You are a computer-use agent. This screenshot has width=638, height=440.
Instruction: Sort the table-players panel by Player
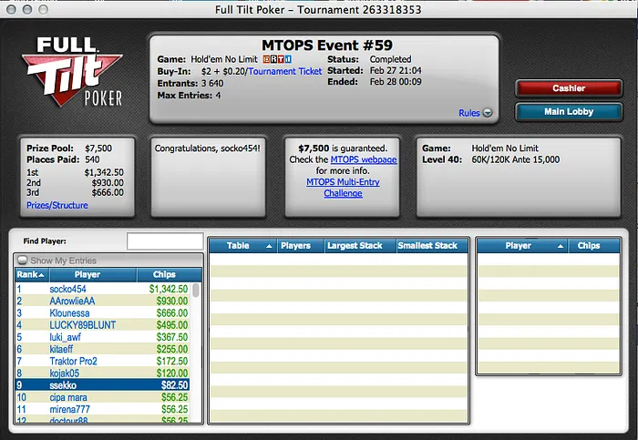pos(522,246)
